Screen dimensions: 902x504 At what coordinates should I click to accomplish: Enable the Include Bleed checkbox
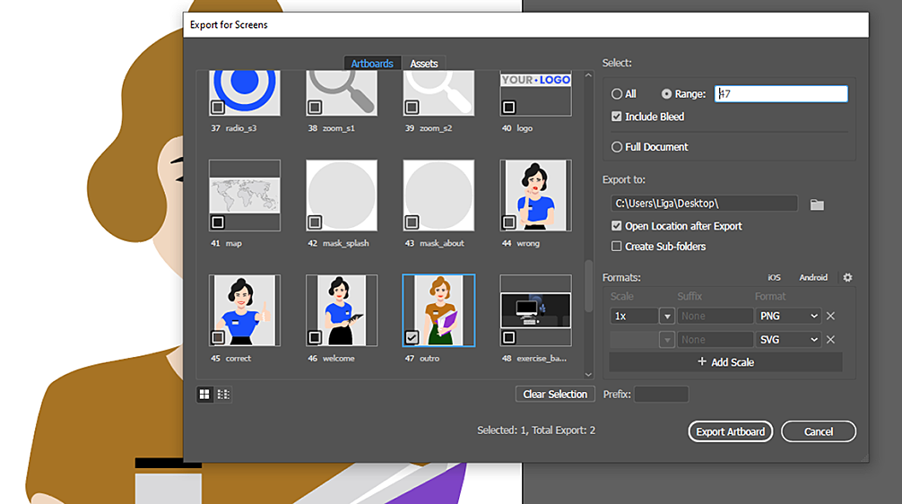click(617, 117)
